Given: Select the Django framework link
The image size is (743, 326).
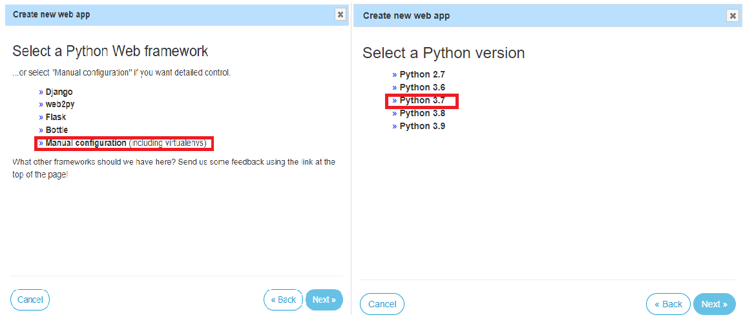Looking at the screenshot, I should tap(59, 92).
